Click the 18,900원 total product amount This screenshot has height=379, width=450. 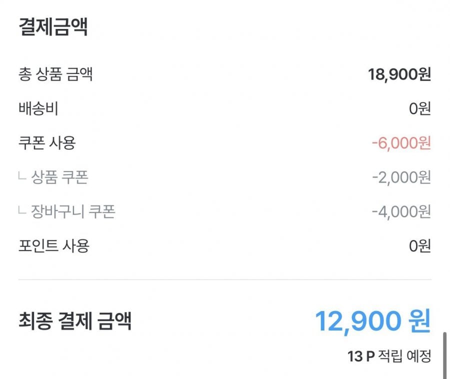[x=399, y=75]
